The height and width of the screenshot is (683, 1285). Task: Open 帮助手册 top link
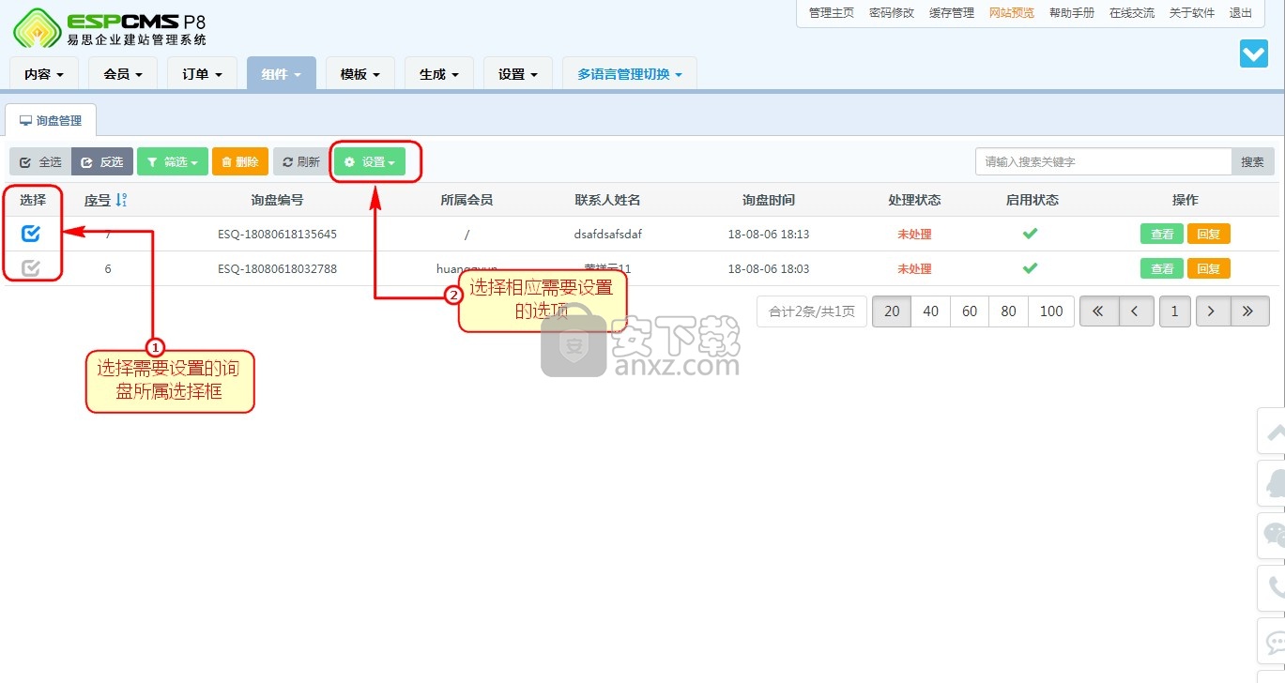(x=1071, y=13)
